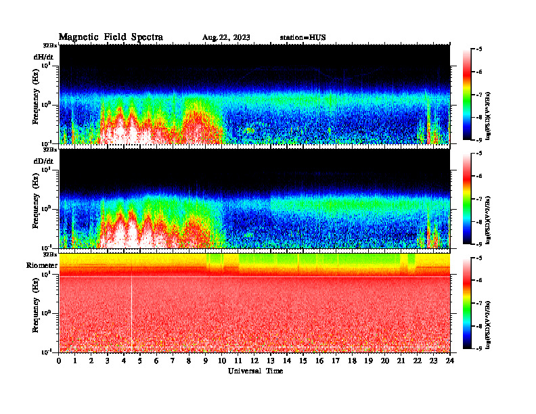Click the "-9" value on dH/dt color scale
Viewport: 536px width, 414px height.
pos(478,140)
